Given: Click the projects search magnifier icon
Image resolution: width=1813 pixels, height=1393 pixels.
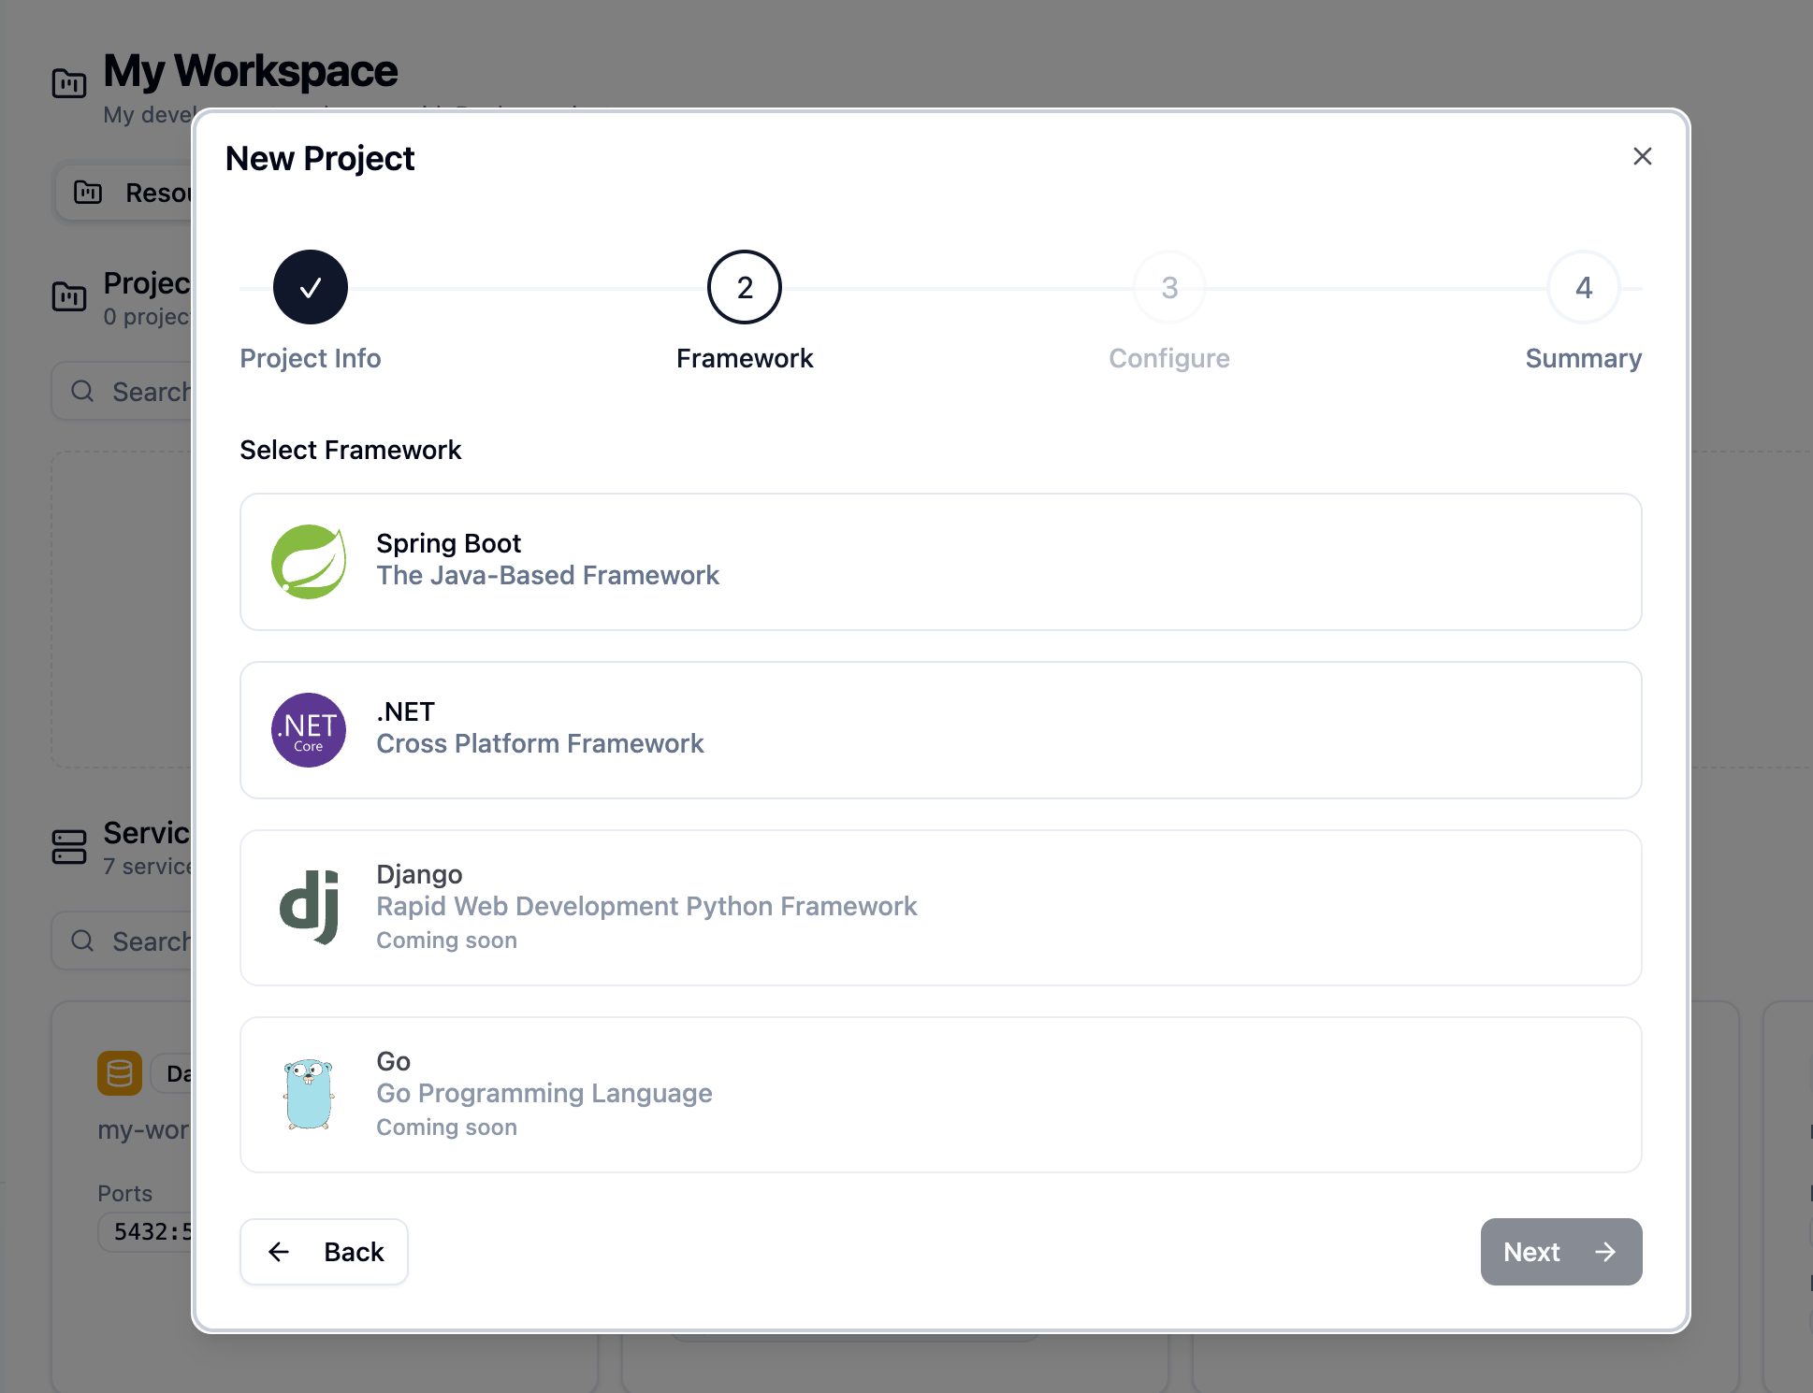Looking at the screenshot, I should tap(82, 391).
